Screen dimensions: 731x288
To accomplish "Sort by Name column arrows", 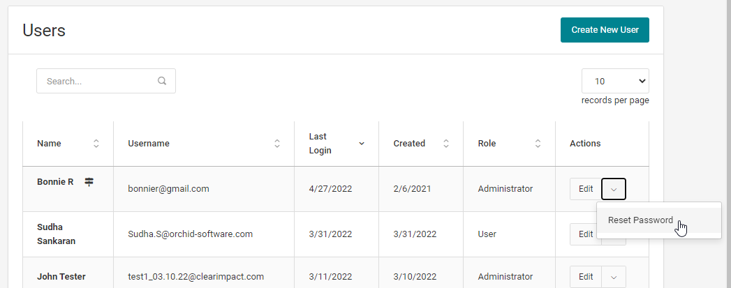I will (x=96, y=144).
